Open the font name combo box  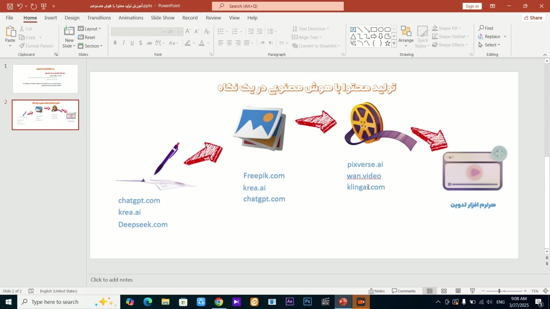click(x=139, y=31)
